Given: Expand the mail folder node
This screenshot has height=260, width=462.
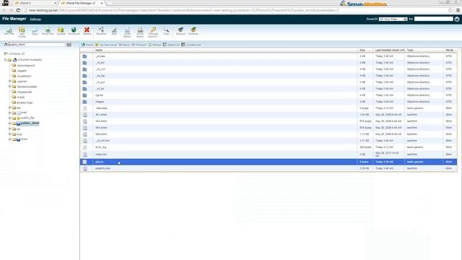Looking at the screenshot, I should point(9,113).
